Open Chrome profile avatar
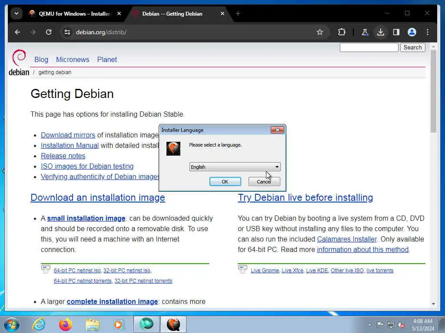The width and height of the screenshot is (445, 333). 412,32
